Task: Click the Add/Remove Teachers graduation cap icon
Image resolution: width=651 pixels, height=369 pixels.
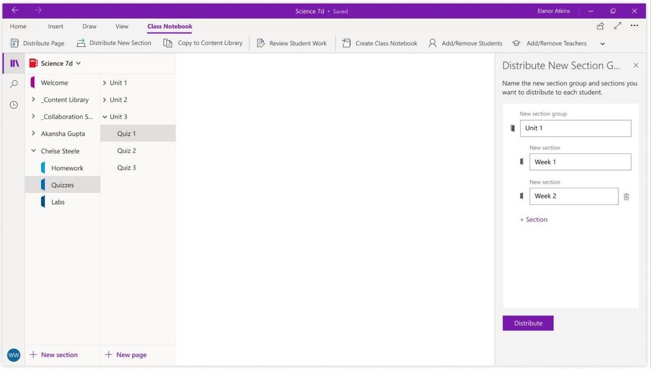Action: 516,43
